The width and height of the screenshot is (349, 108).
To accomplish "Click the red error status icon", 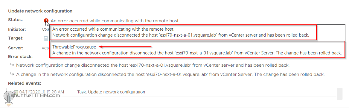I will [46, 21].
